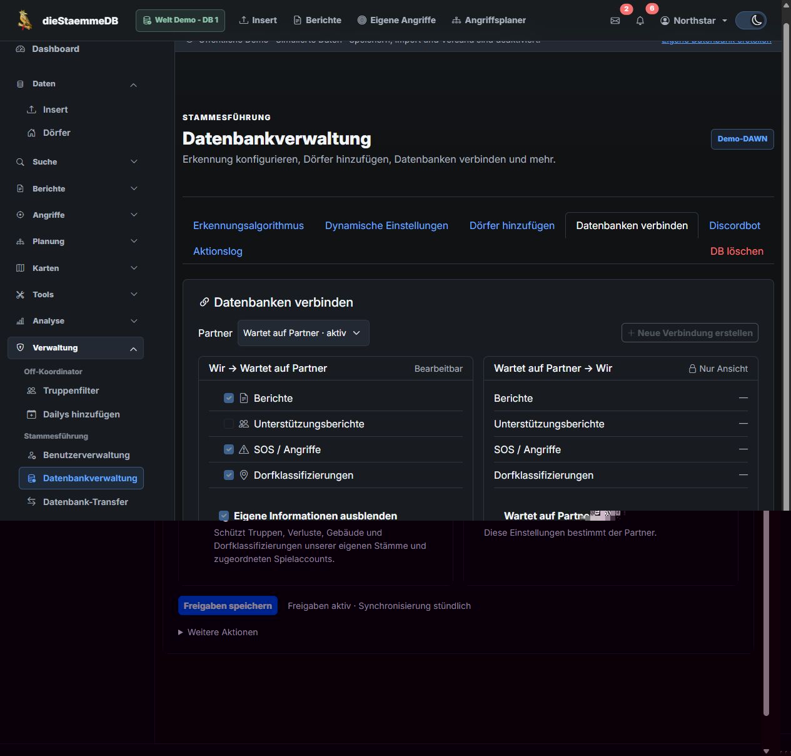
Task: Expand Weitere Aktionen disclosure
Action: pos(218,632)
